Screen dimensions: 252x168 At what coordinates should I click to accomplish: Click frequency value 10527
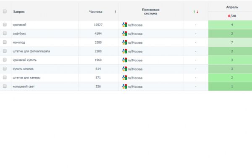pos(98,25)
